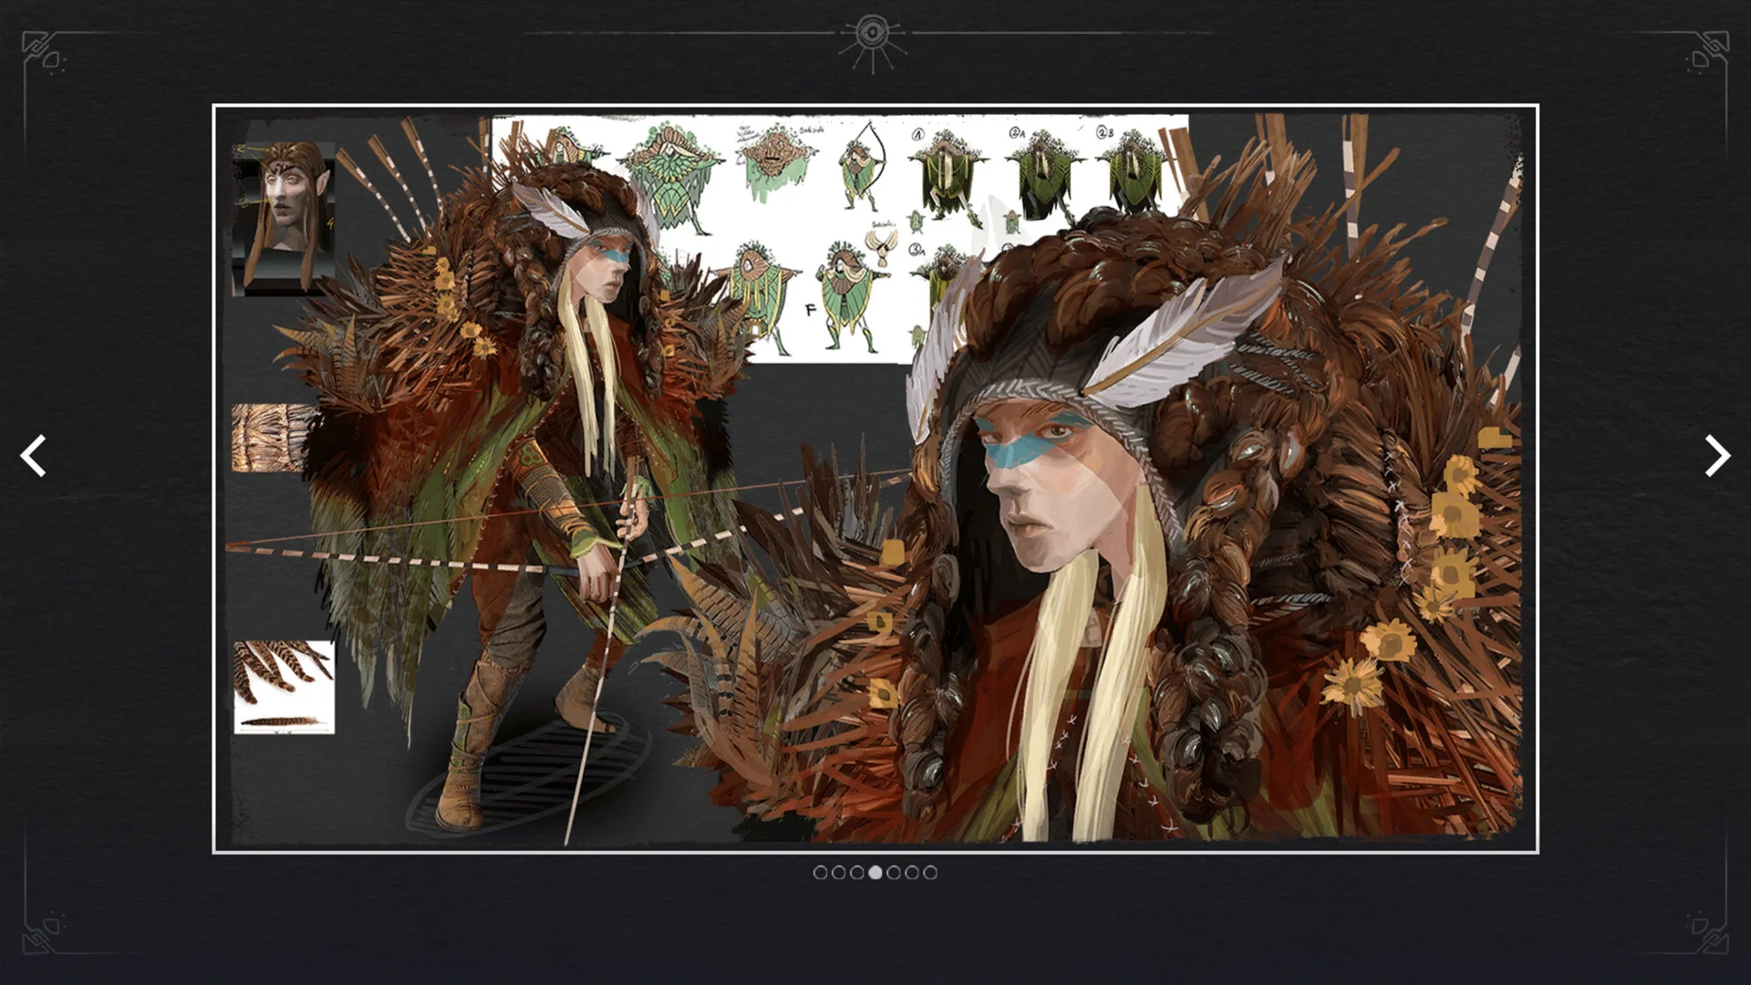Select the first pagination dot
Image resolution: width=1751 pixels, height=985 pixels.
820,873
